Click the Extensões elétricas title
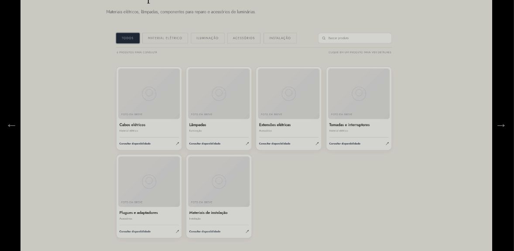 pyautogui.click(x=275, y=125)
